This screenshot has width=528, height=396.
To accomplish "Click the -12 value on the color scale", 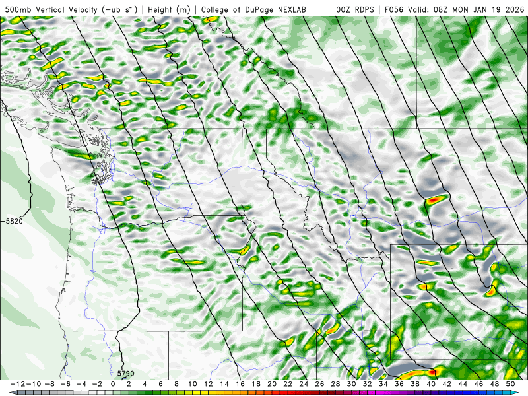I will 18,384.
